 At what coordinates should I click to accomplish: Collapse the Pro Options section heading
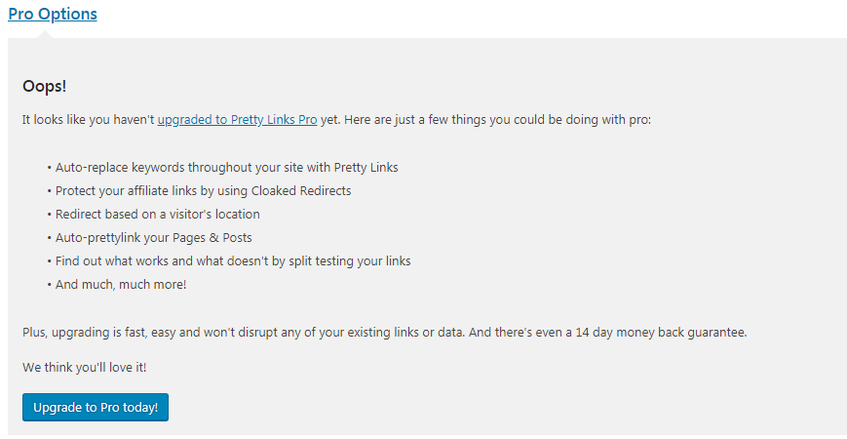(53, 14)
